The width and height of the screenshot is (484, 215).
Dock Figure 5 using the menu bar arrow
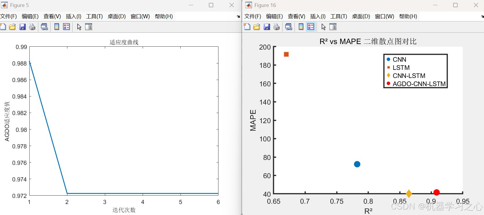click(x=239, y=17)
